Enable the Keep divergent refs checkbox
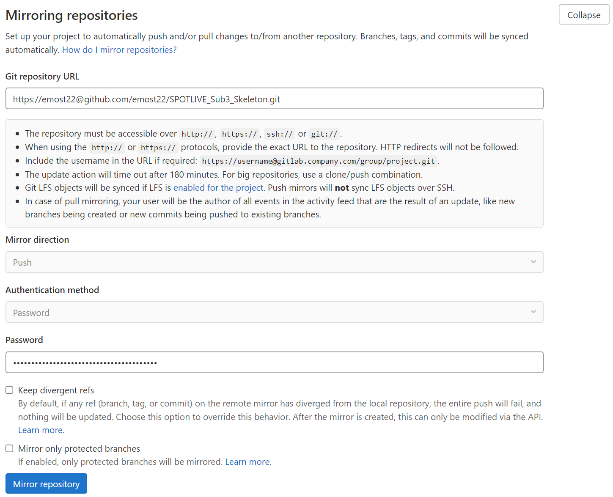The image size is (613, 497). click(x=9, y=390)
